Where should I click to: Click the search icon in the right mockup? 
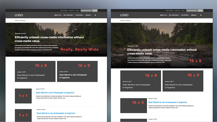pos(201,15)
